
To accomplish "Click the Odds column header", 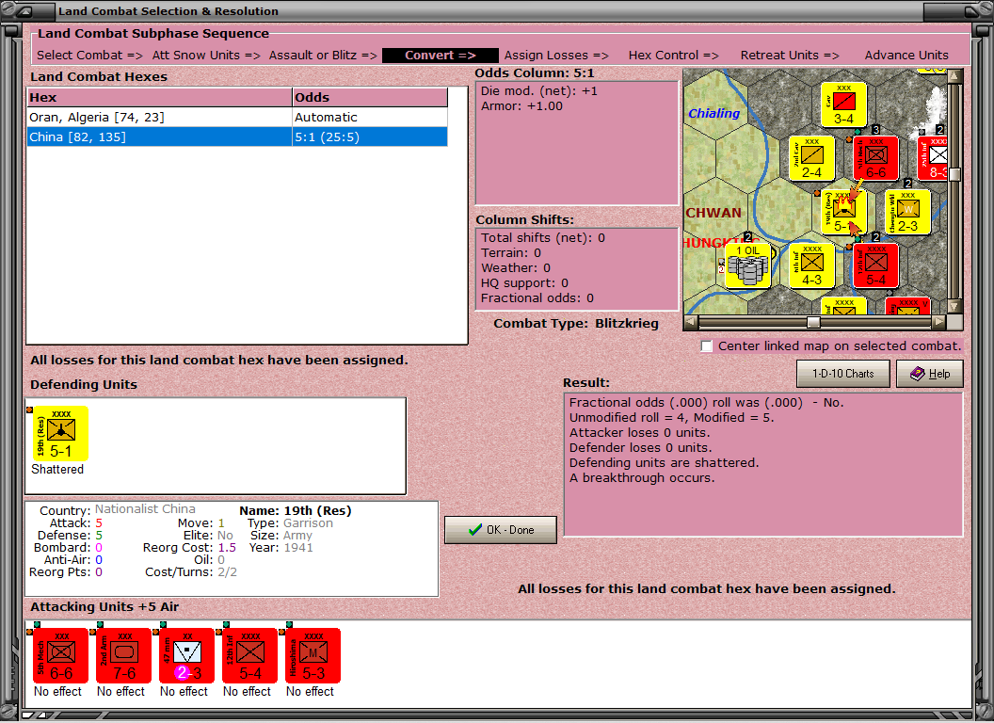I will [x=370, y=98].
